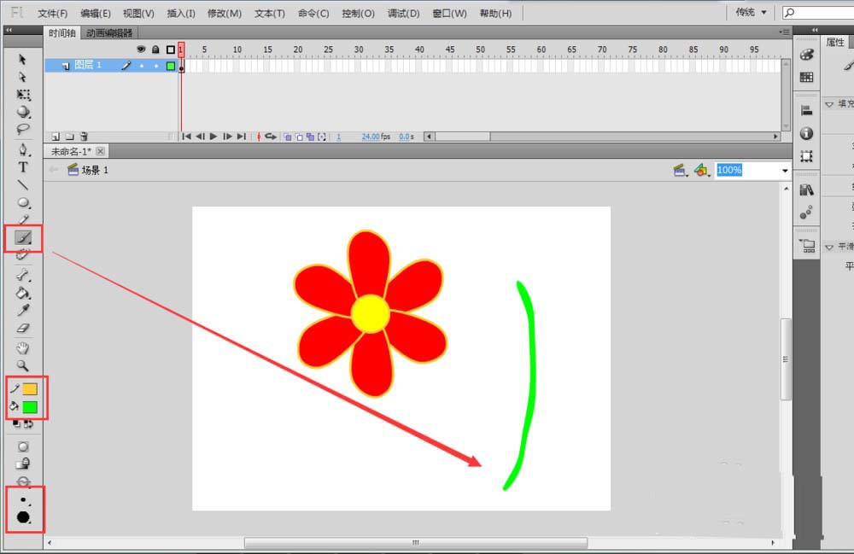Image resolution: width=854 pixels, height=554 pixels.
Task: Open the Transform panel icon
Action: tap(807, 157)
